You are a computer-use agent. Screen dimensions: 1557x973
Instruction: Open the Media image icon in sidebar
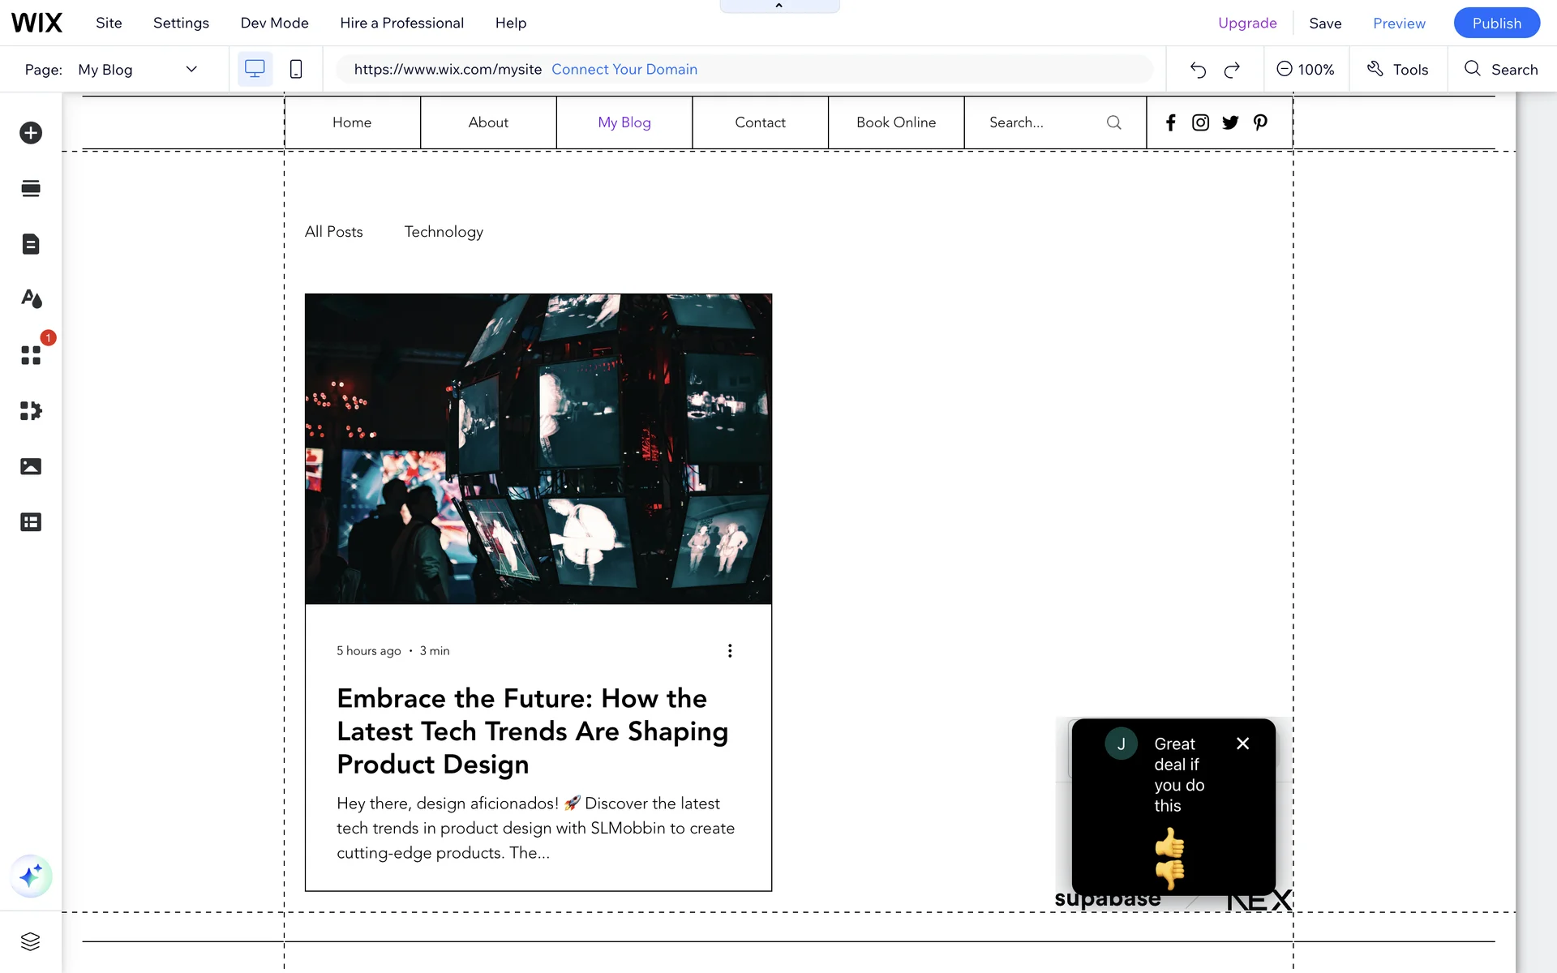pos(31,466)
